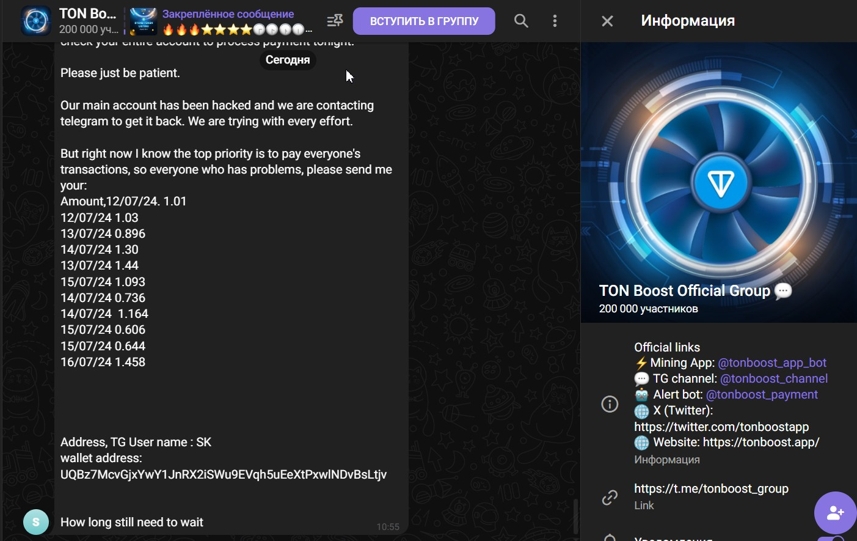
Task: Click the text 'How long still need to wait'
Action: [x=132, y=522]
